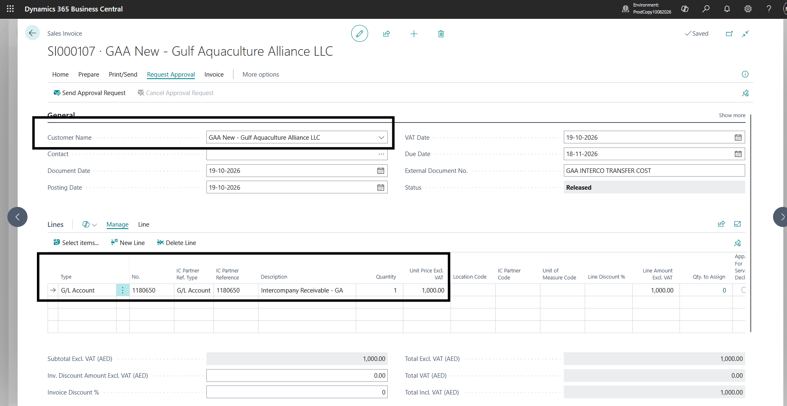Go to previous record arrow
This screenshot has width=787, height=406.
[x=17, y=217]
